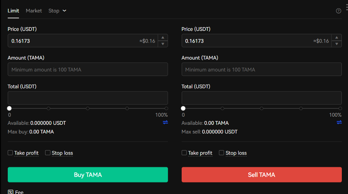The height and width of the screenshot is (194, 348).
Task: Click the sell slider handle at 0
Action: tap(183, 109)
